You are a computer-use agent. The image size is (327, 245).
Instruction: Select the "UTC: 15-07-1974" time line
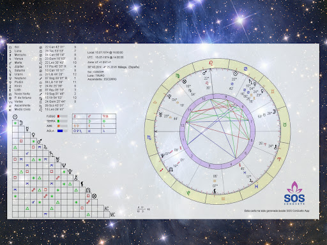(x=105, y=57)
